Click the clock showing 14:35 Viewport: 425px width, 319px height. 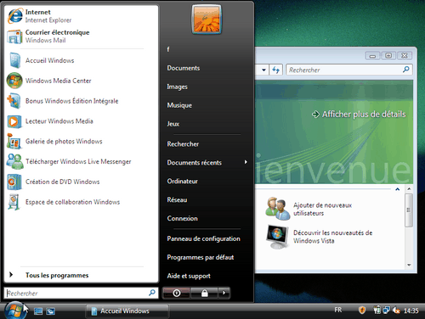[411, 311]
